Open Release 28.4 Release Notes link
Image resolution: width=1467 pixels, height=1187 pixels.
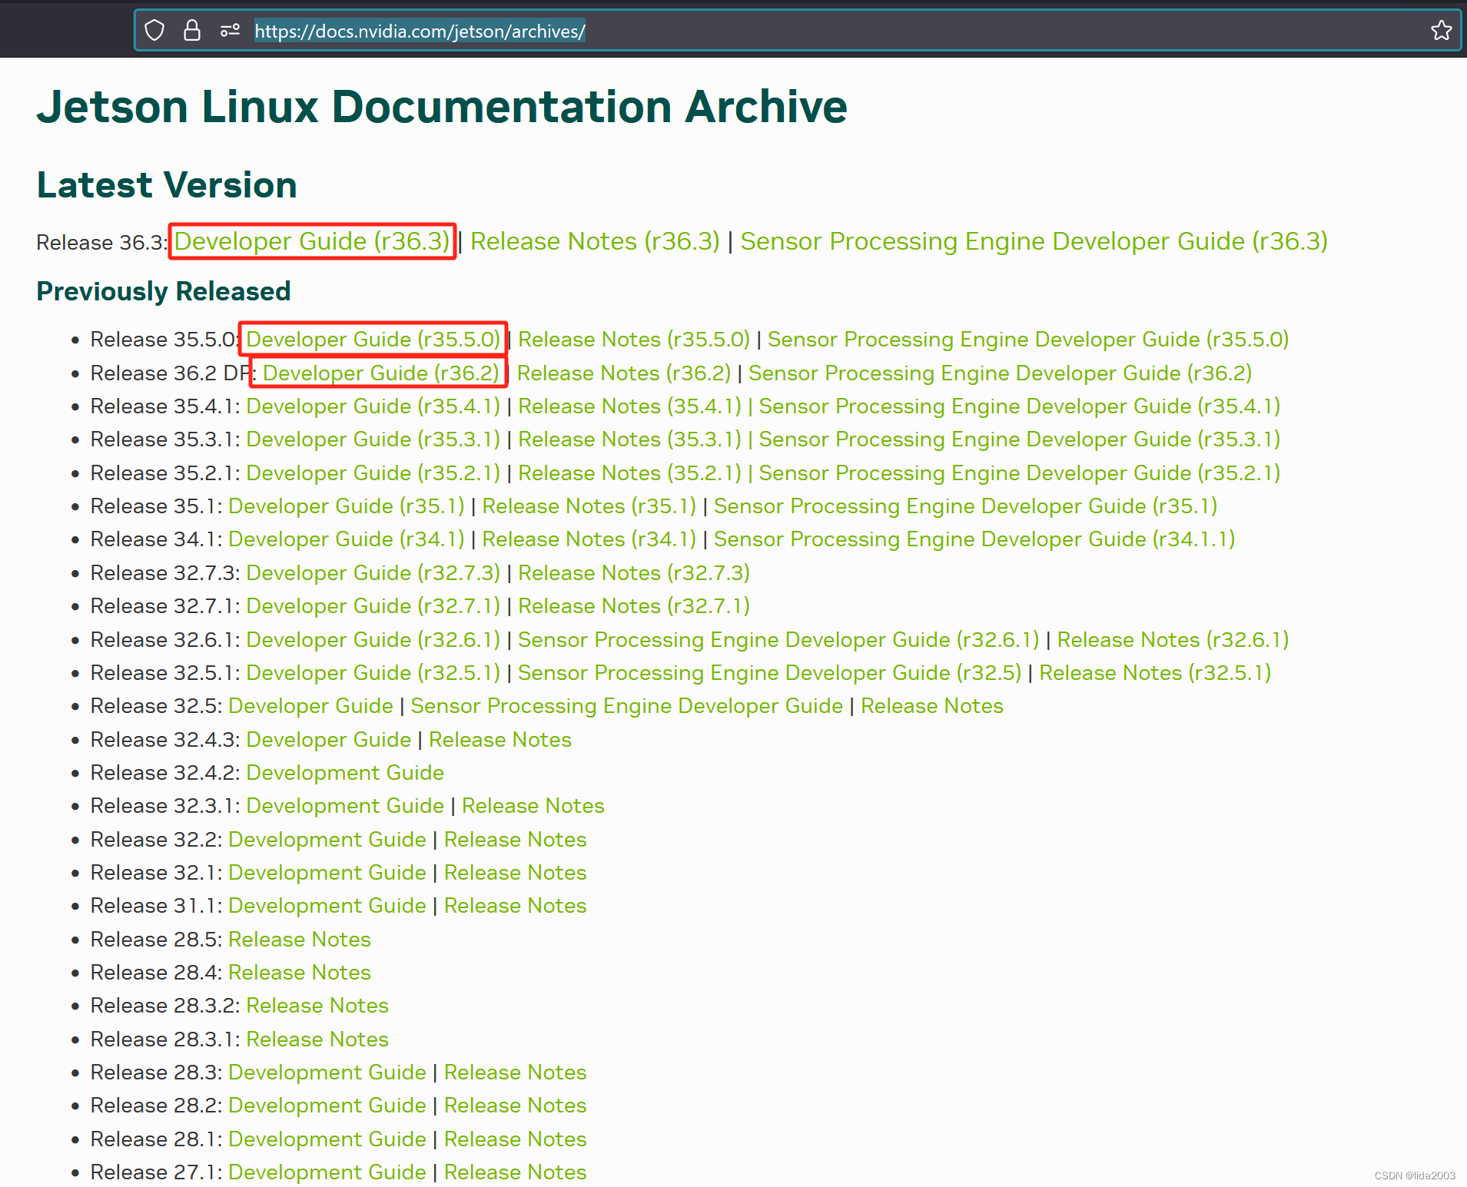(x=299, y=973)
